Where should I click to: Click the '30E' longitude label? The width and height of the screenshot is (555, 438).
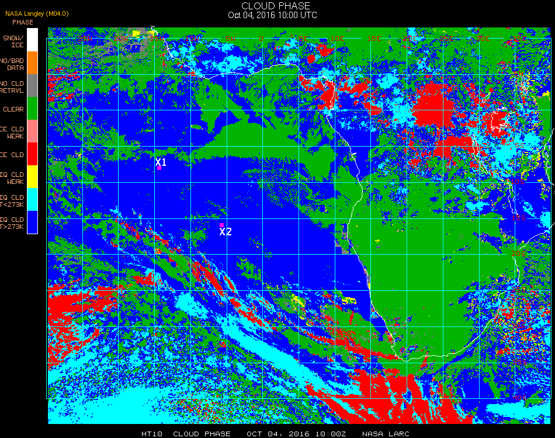(x=483, y=38)
